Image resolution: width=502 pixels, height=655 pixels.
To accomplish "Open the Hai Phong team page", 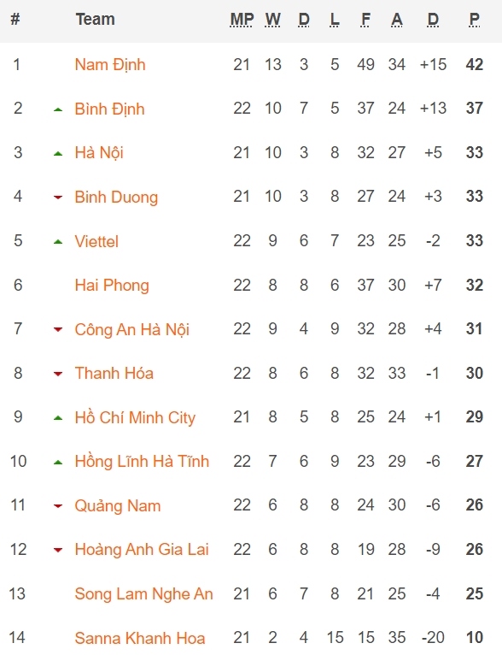I will 112,286.
